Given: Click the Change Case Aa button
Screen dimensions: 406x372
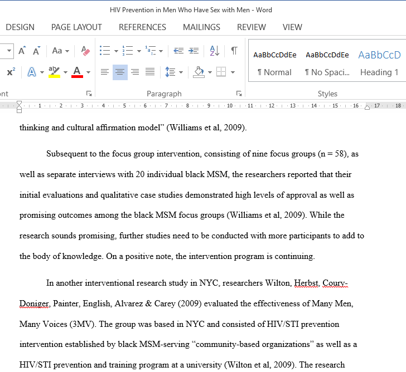Looking at the screenshot, I should click(57, 51).
